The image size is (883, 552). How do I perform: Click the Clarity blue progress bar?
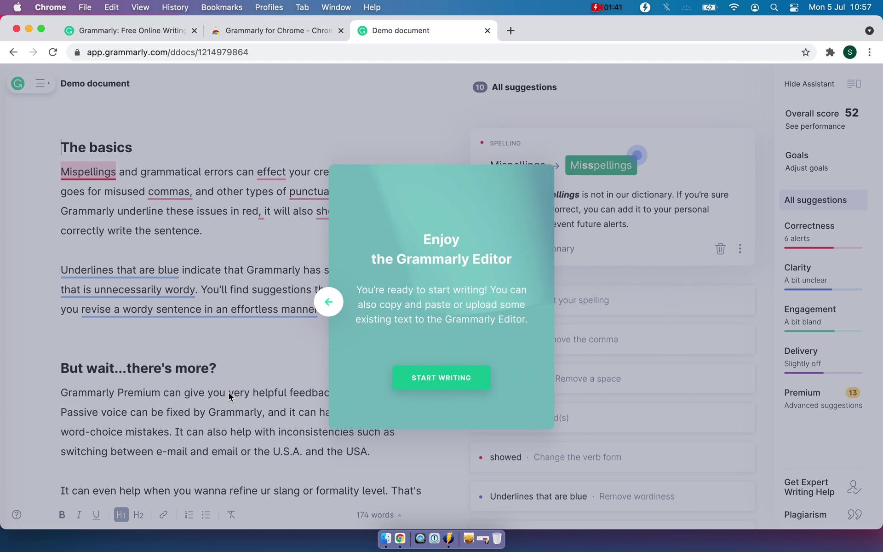(823, 289)
